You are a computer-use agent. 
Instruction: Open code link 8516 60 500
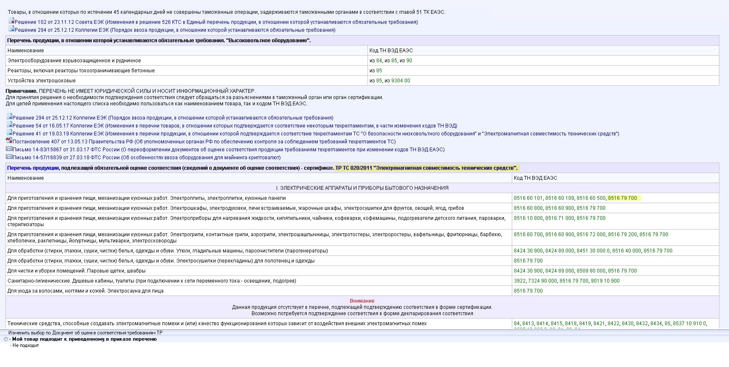(x=591, y=198)
